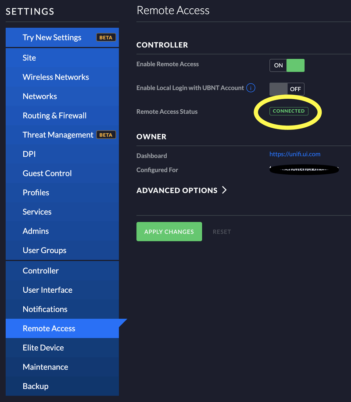Navigate to the DPI settings
This screenshot has height=402, width=351.
(x=29, y=154)
